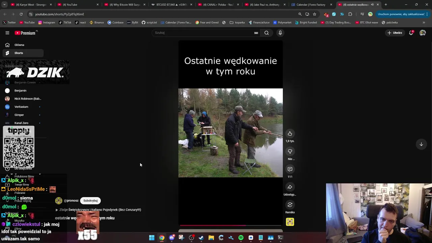Open the YouTube notifications bell
The image size is (432, 243).
411,33
